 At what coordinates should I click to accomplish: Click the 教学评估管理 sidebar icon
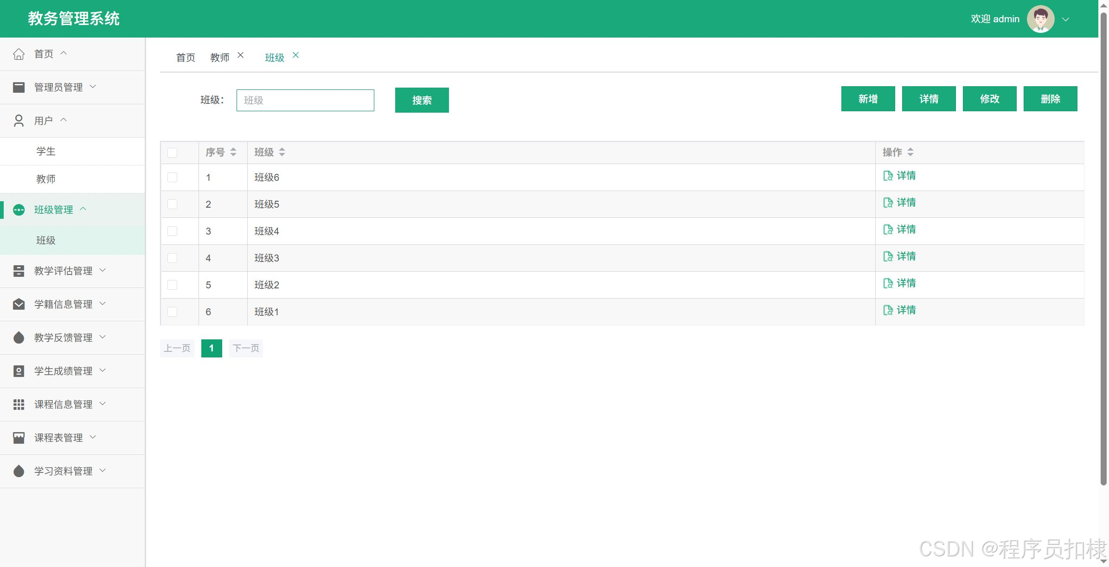click(x=19, y=271)
